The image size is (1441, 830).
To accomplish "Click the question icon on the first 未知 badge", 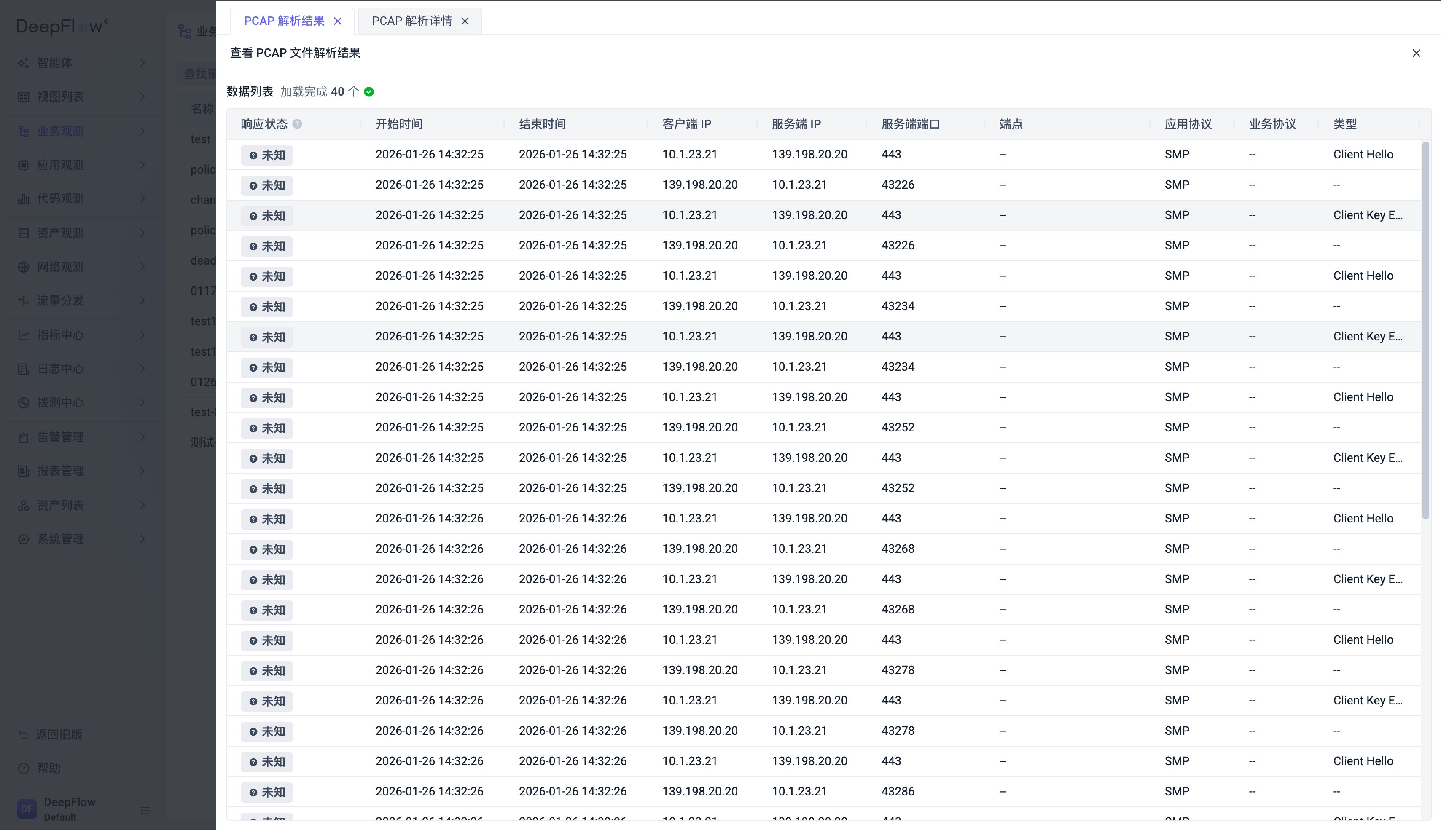I will click(253, 155).
